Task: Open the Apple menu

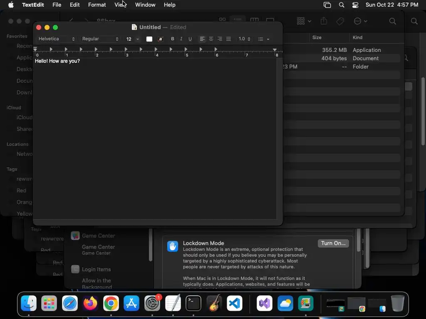Action: 11,5
